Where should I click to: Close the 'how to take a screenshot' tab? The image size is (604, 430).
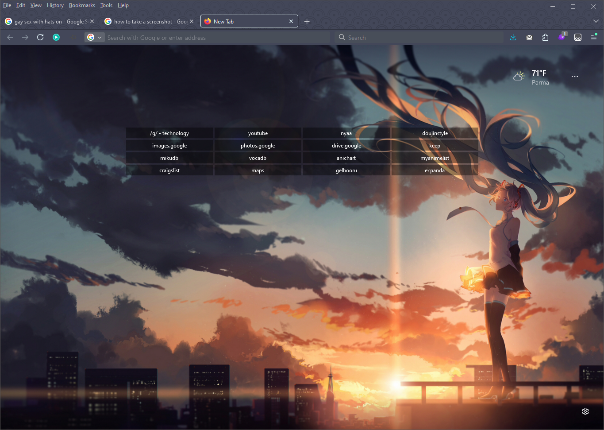point(192,21)
